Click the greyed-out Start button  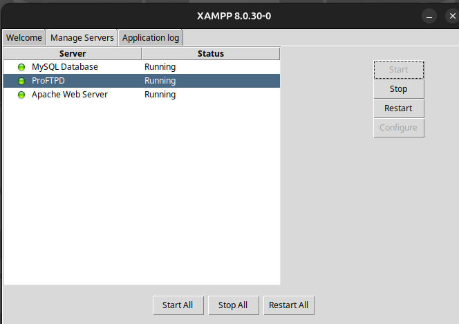399,70
